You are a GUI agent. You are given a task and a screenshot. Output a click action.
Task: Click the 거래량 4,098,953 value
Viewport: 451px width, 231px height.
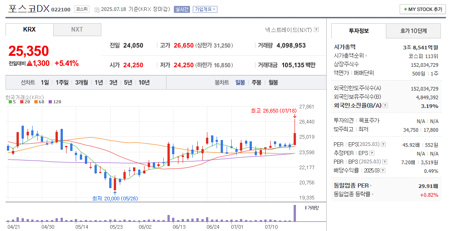click(x=291, y=45)
